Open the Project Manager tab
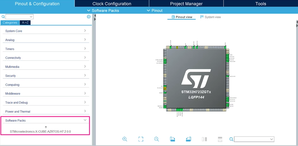The height and width of the screenshot is (146, 298). pyautogui.click(x=186, y=3)
